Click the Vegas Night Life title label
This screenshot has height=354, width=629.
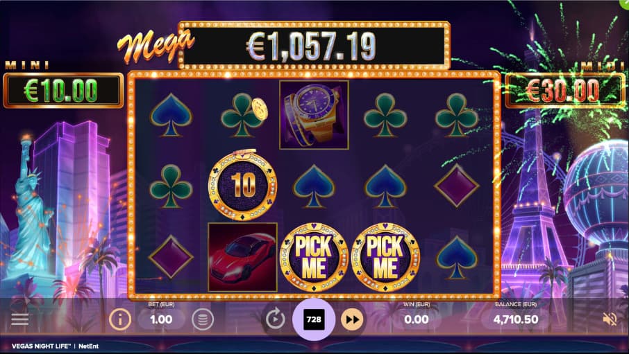point(42,346)
